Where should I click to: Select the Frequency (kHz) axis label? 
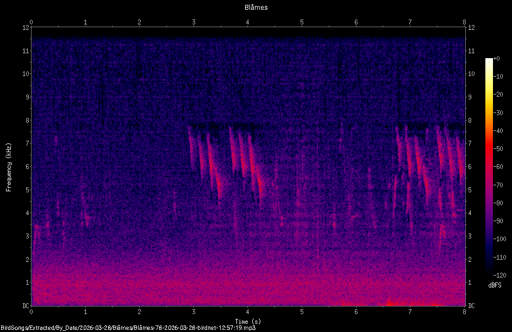[x=9, y=167]
